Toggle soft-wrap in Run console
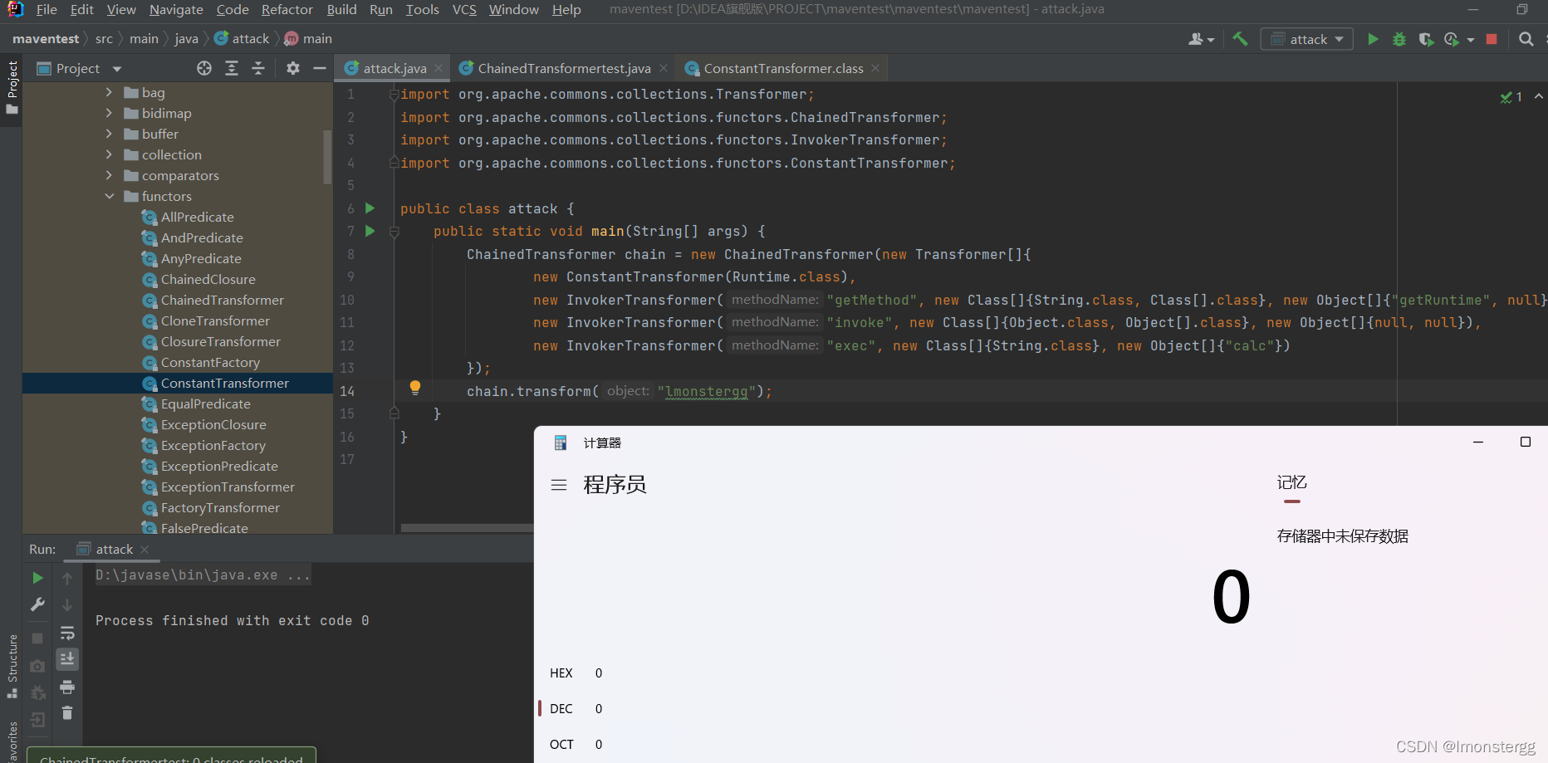The image size is (1548, 763). point(67,633)
